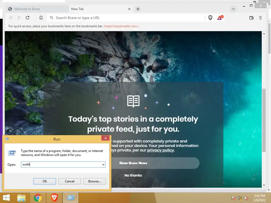Bookmark this page with the bookmark icon

(41, 18)
